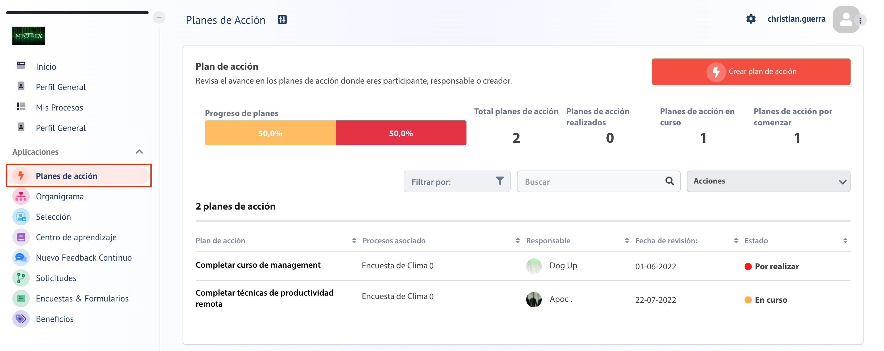The width and height of the screenshot is (884, 351).
Task: Click the Apoc avatar
Action: click(534, 299)
